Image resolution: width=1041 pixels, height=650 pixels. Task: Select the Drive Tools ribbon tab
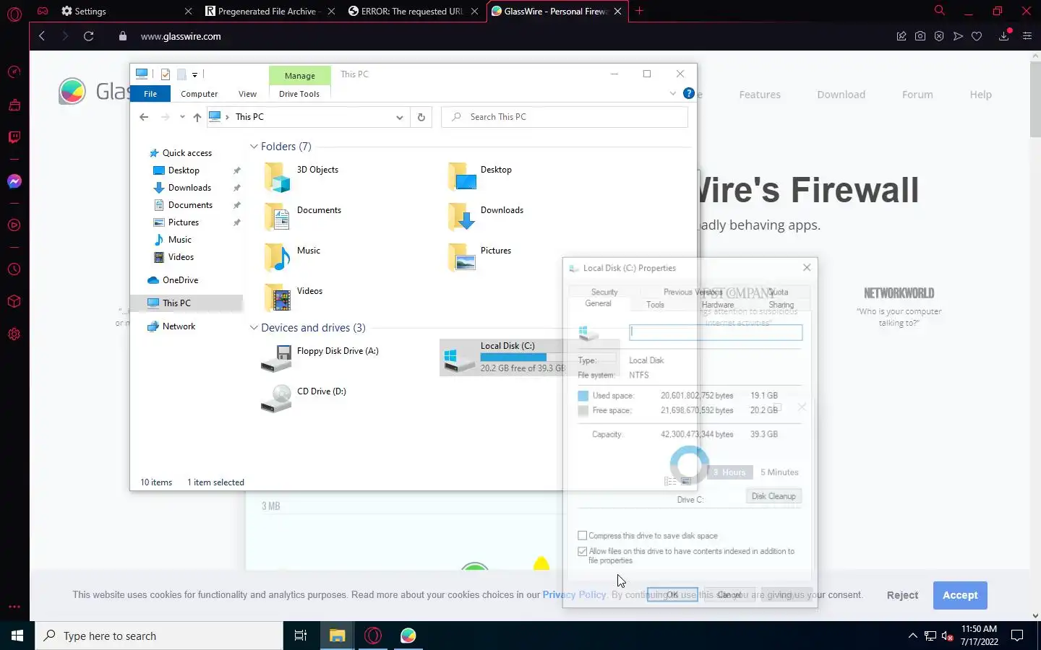[299, 94]
